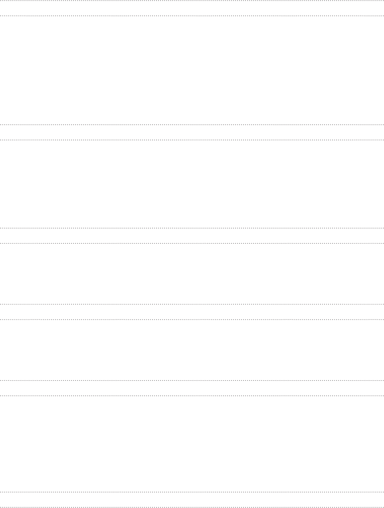Click the band between the second pair of dotted lines
384x508 pixels.
tap(192, 132)
